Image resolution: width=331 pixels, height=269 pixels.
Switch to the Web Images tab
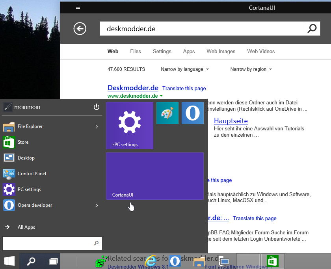221,52
